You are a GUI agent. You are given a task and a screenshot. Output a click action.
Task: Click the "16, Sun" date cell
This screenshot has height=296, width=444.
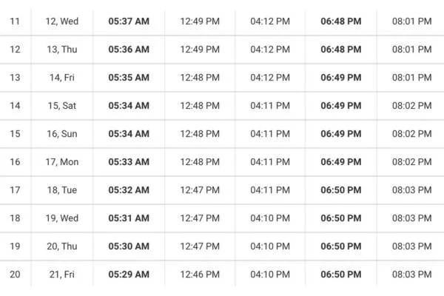click(62, 134)
